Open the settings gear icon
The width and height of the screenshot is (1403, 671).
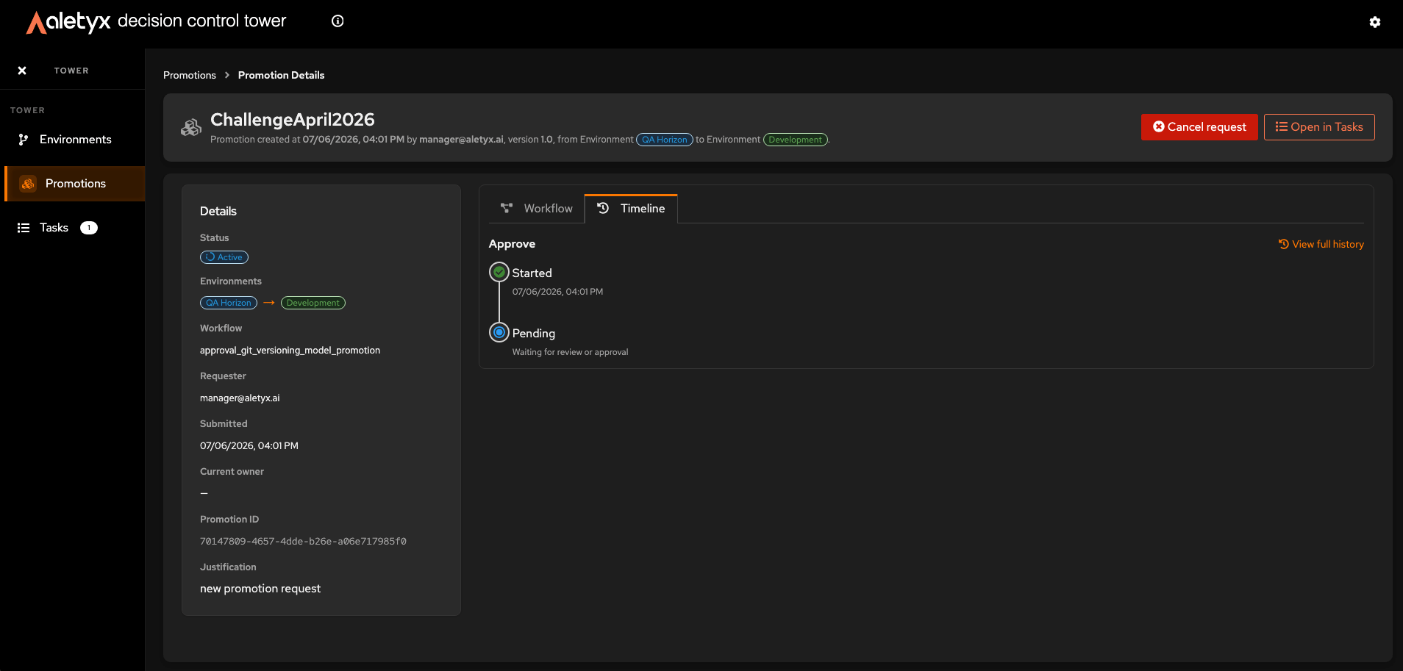coord(1374,22)
